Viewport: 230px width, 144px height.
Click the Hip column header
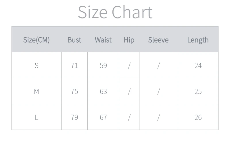(x=129, y=40)
